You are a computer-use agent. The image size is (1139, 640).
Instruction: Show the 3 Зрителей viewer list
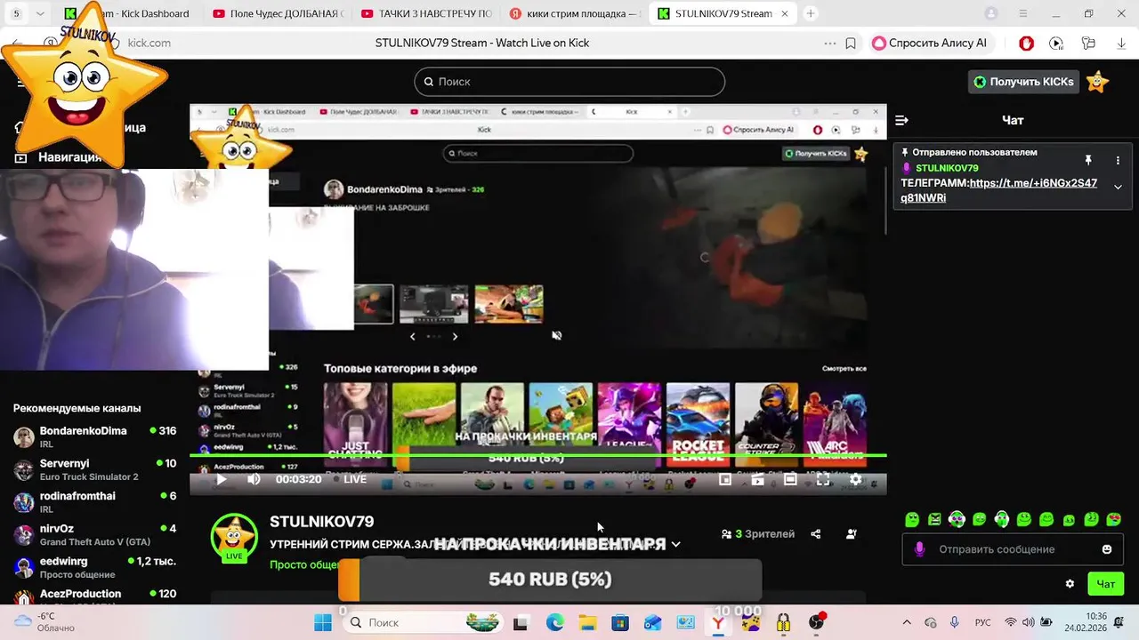pos(758,534)
